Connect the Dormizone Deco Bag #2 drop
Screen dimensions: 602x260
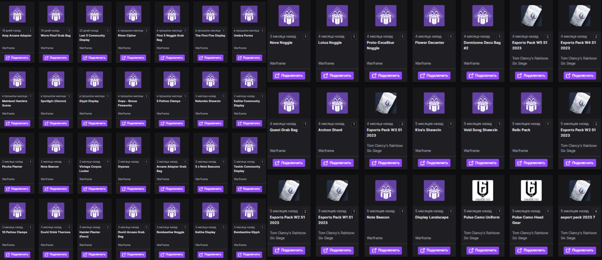483,76
